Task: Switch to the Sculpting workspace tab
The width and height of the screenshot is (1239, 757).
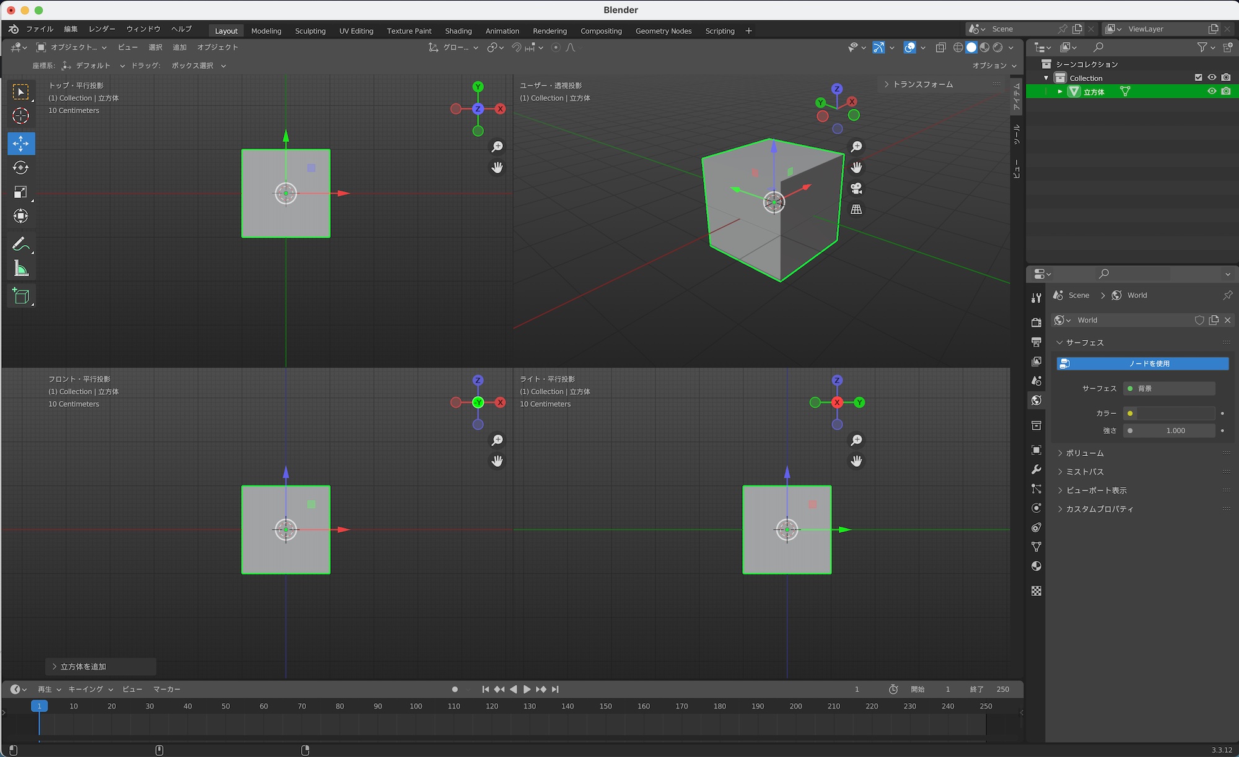Action: [310, 31]
